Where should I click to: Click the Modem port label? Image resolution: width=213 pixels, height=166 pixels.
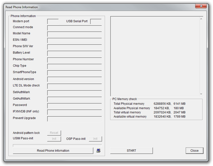pos(21,21)
